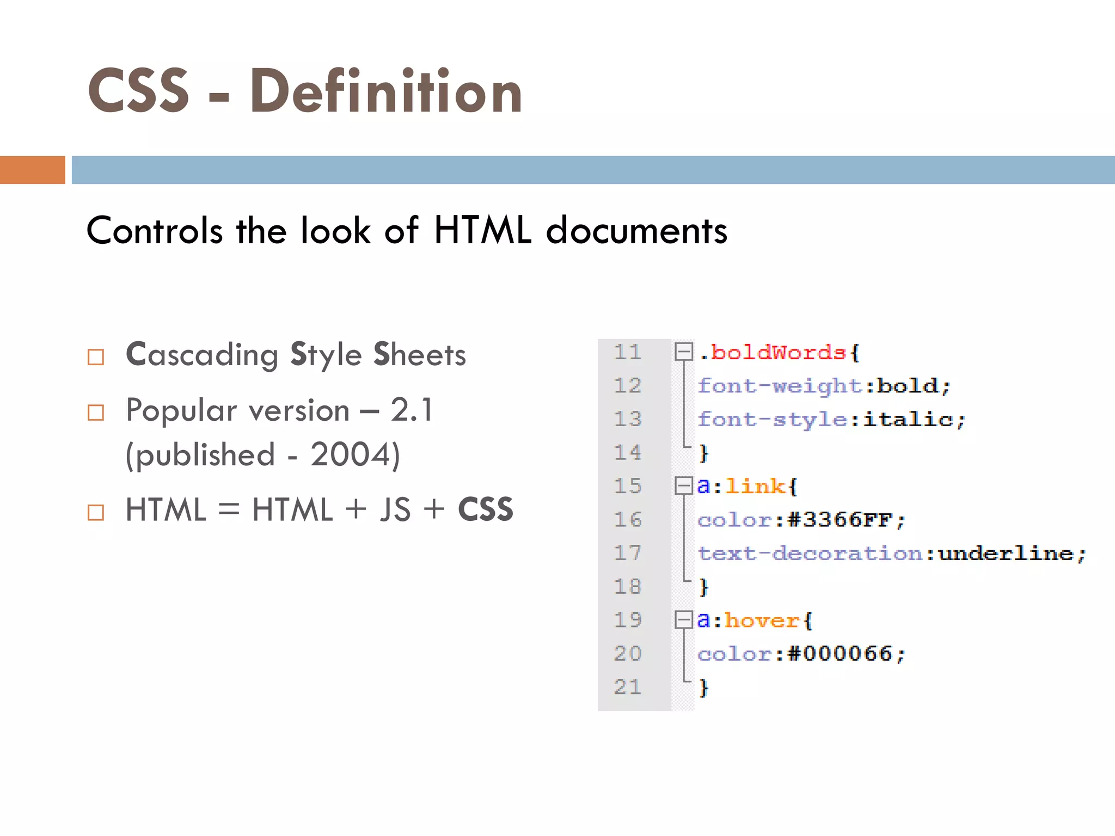1115x836 pixels.
Task: Click the orange accent block under title
Action: pos(32,170)
